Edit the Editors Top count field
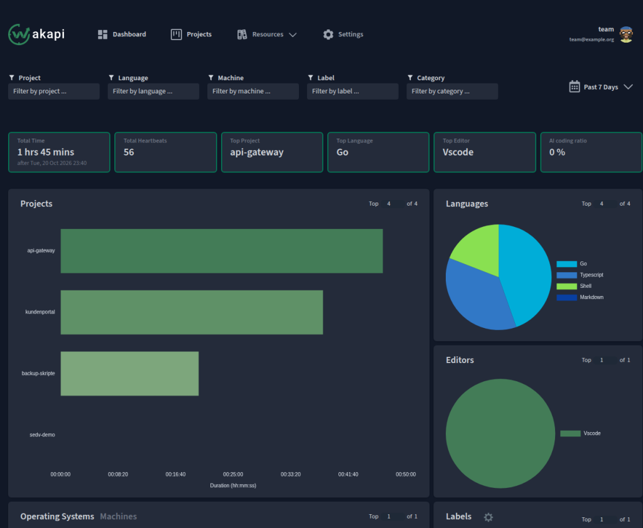 pos(606,360)
